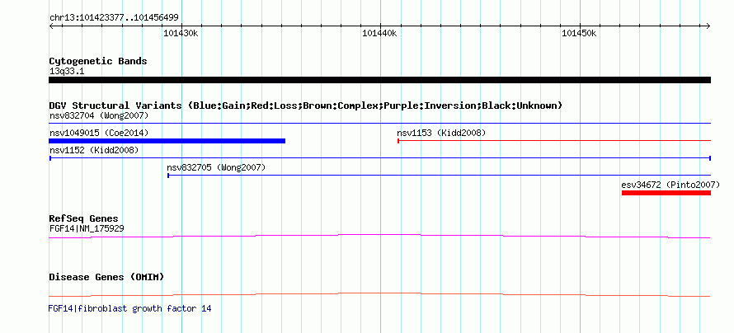Image resolution: width=734 pixels, height=333 pixels.
Task: Click the left arrow of the ruler
Action: click(51, 26)
